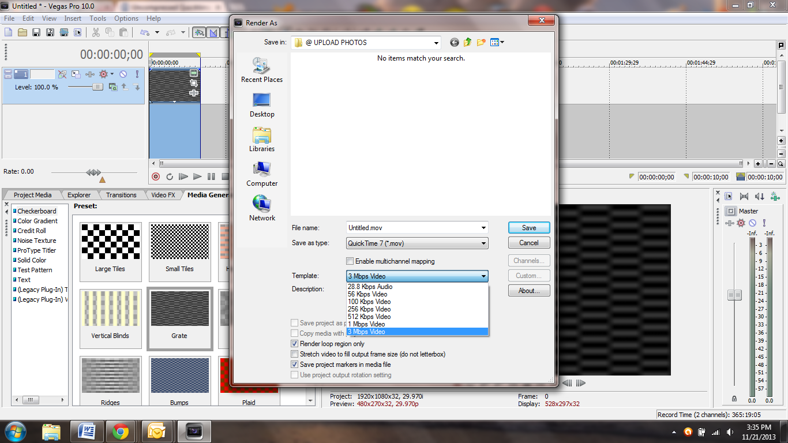Select Color Gradient in generator list
Image resolution: width=788 pixels, height=443 pixels.
point(37,221)
